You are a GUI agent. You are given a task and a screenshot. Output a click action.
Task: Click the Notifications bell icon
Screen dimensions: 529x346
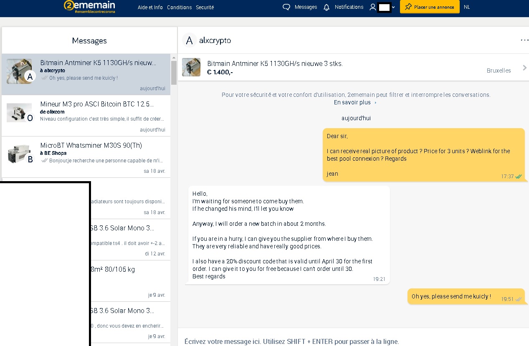(327, 7)
